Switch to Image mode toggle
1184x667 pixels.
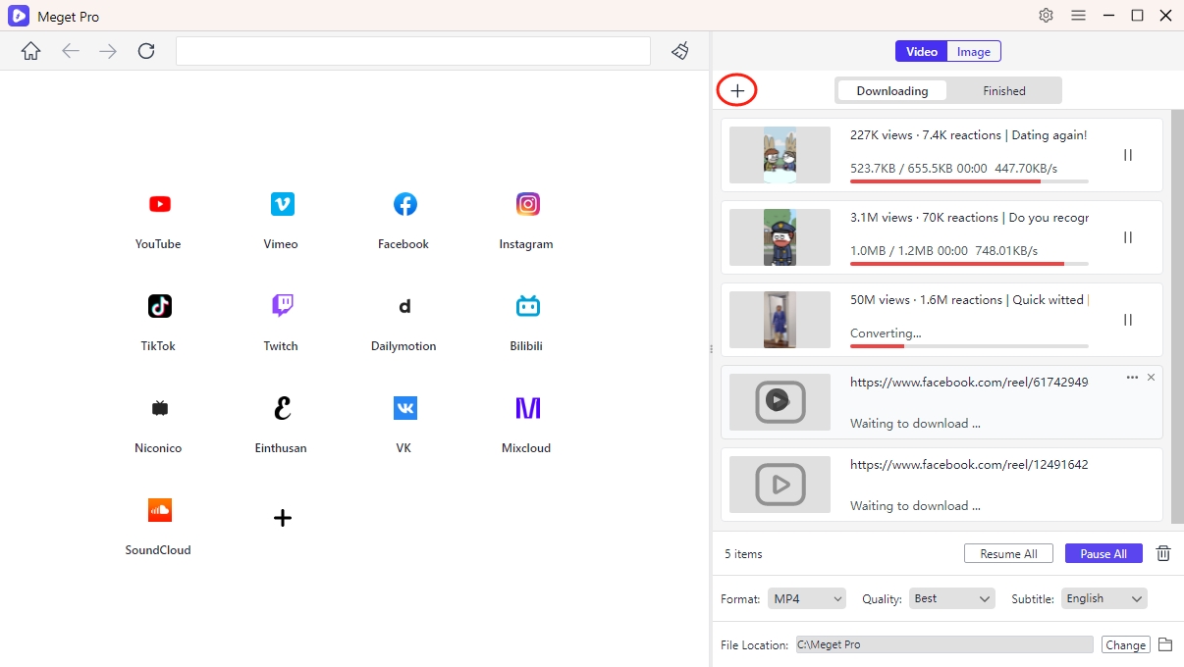point(974,52)
